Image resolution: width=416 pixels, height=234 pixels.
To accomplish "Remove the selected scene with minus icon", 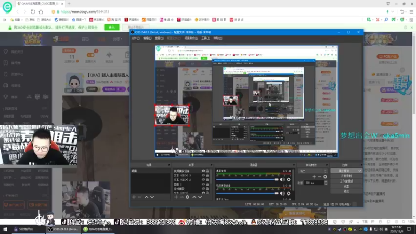I will click(x=139, y=197).
